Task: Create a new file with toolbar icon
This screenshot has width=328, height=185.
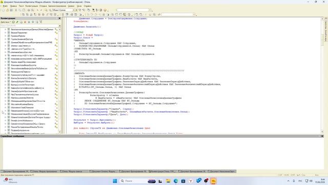Action: point(3,10)
